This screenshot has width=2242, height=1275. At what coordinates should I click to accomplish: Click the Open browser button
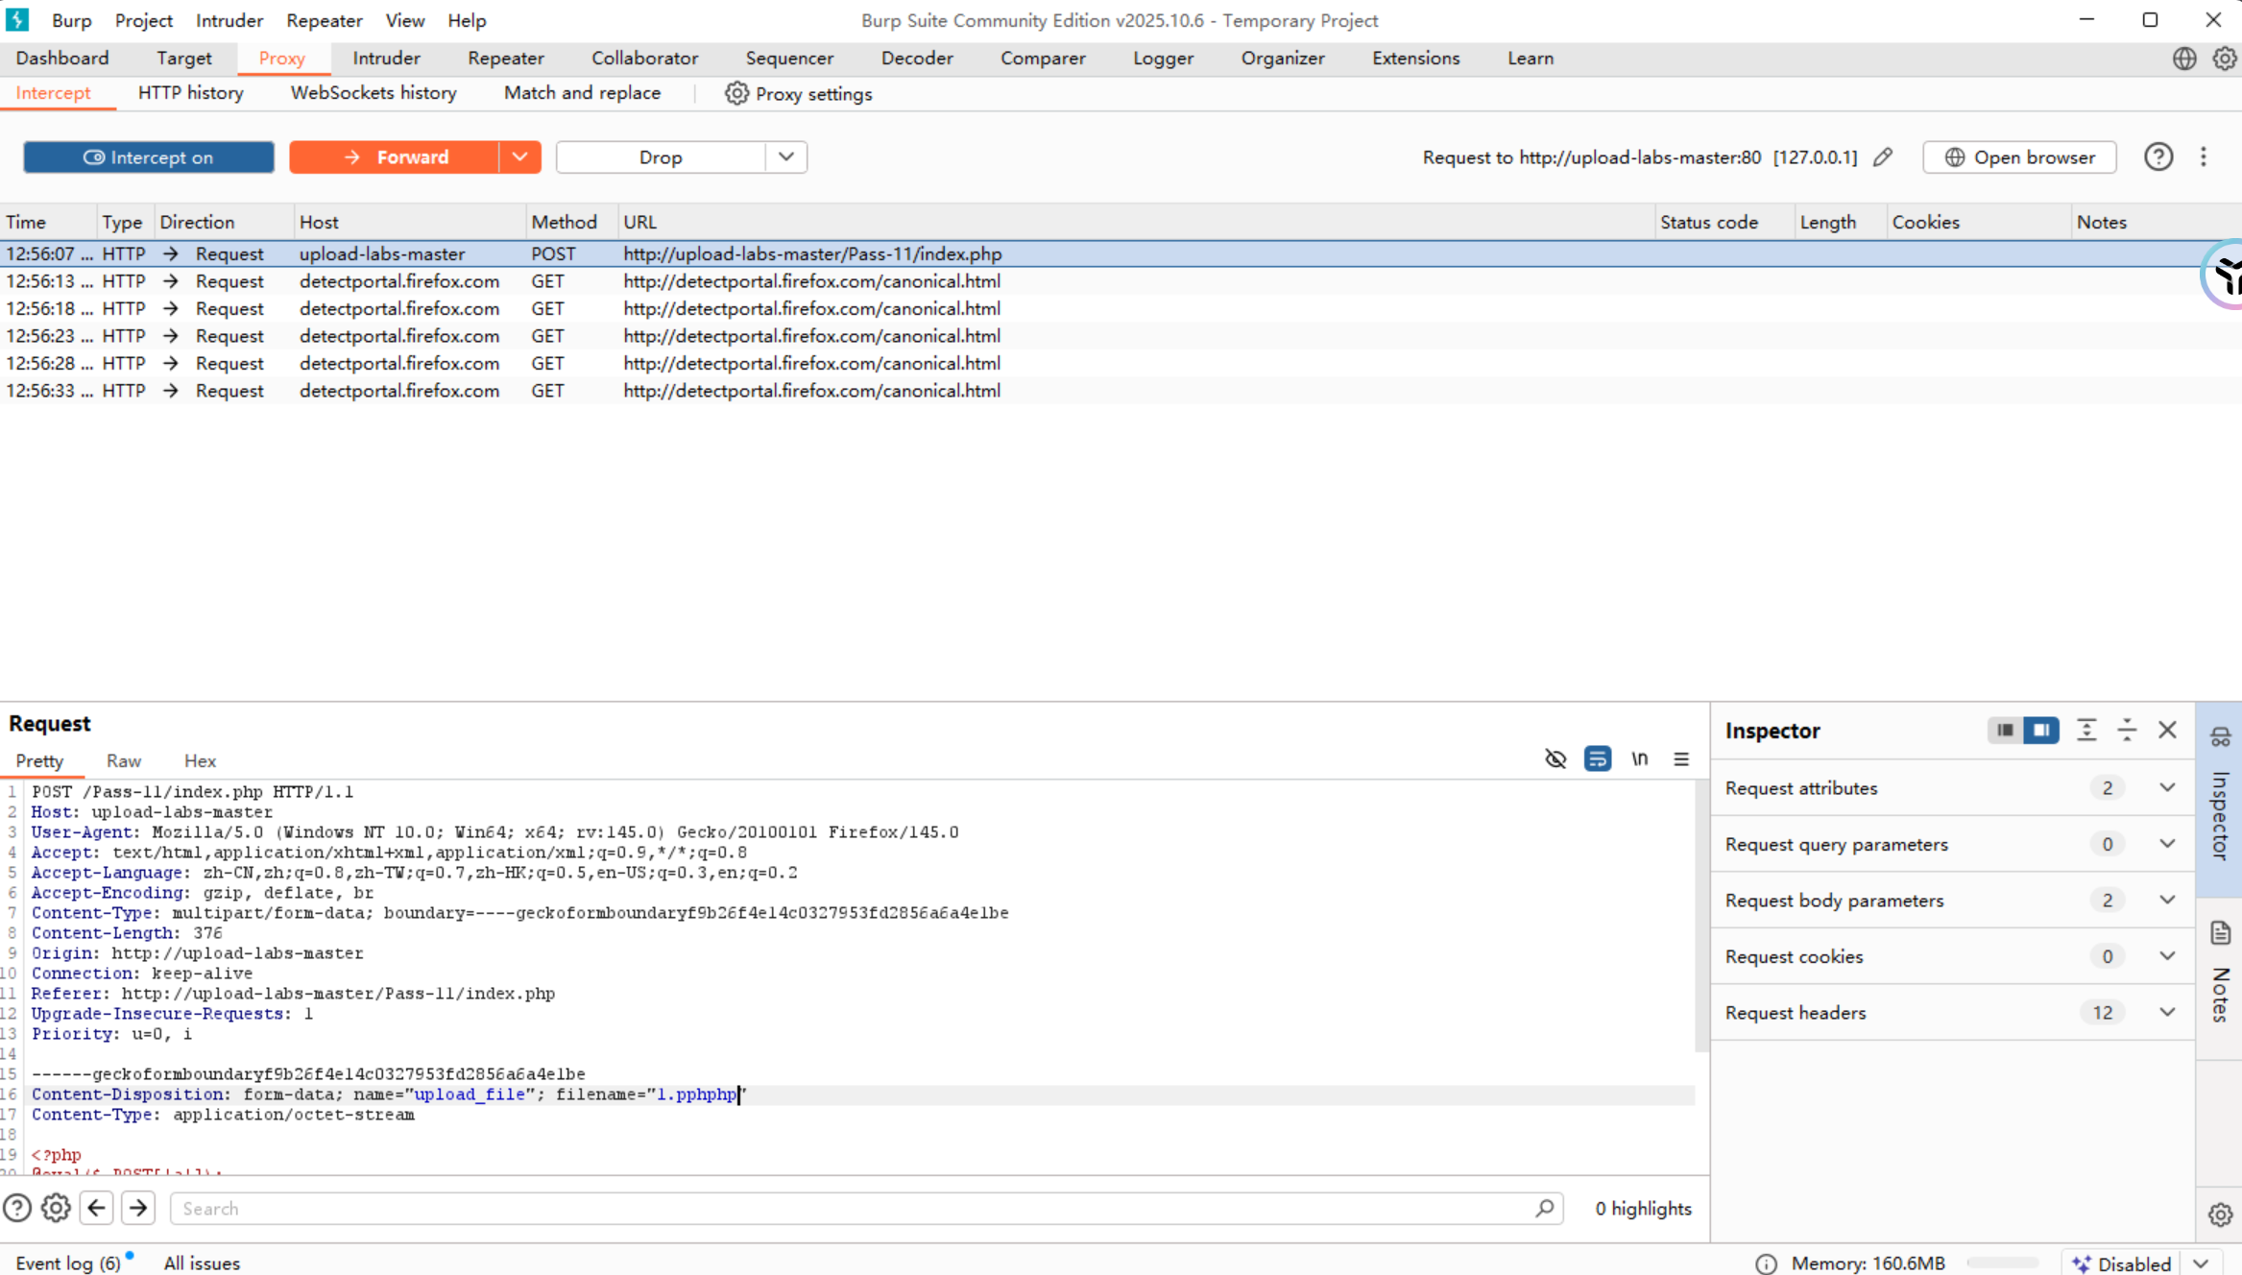point(2019,157)
